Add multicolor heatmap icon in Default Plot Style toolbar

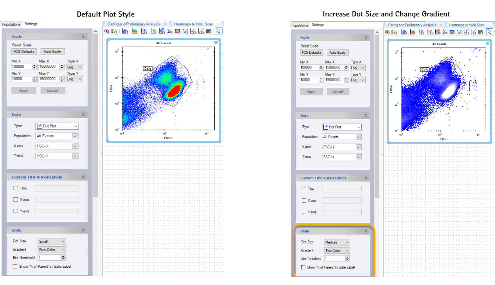178,31
